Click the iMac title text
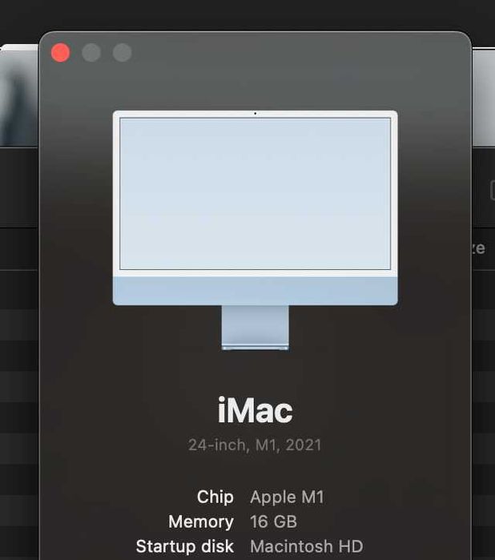 255,410
